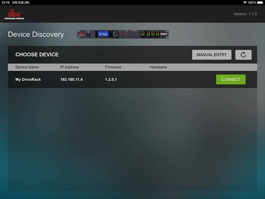The height and width of the screenshot is (199, 265).
Task: Click the dbx Professional Products logo
Action: point(14,14)
